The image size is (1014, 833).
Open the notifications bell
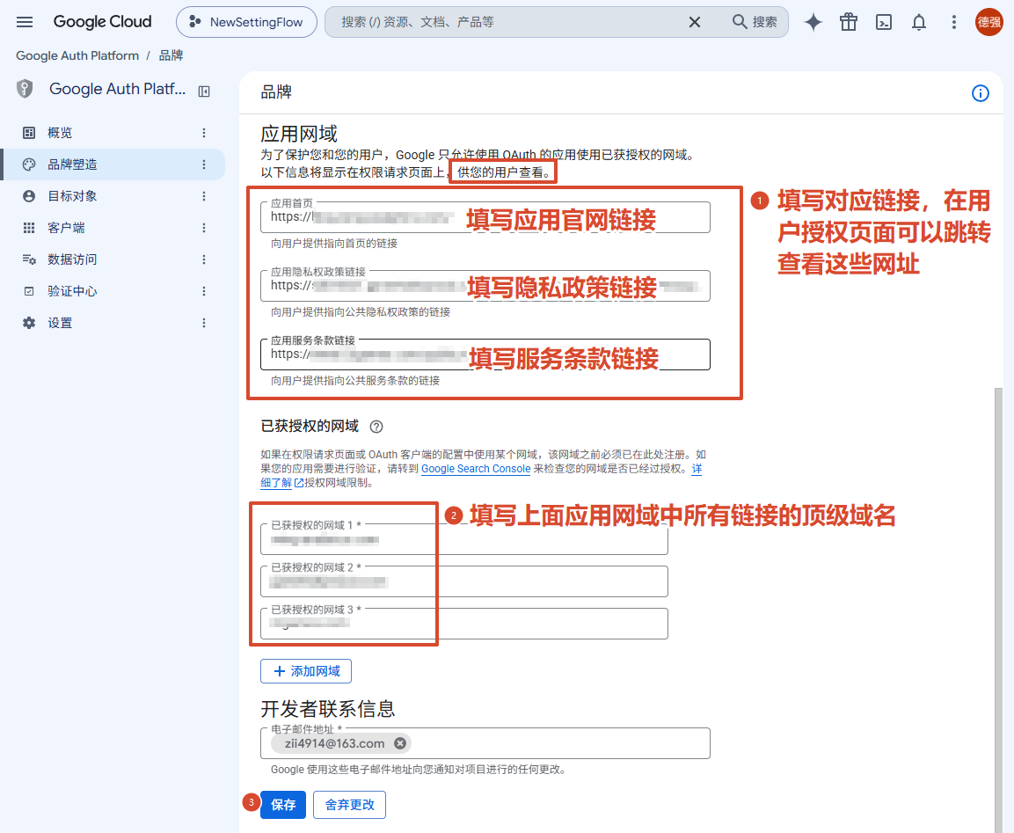(918, 22)
